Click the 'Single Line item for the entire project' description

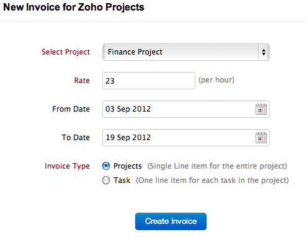[x=217, y=166]
